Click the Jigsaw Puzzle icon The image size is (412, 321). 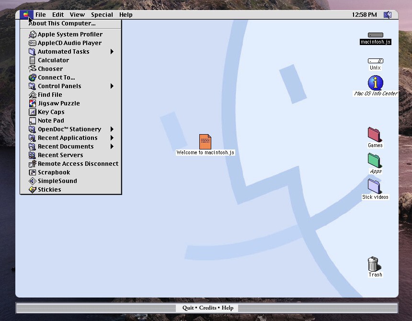32,103
